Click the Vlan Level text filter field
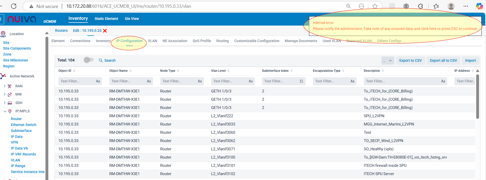This screenshot has height=180, width=486. [x=229, y=81]
